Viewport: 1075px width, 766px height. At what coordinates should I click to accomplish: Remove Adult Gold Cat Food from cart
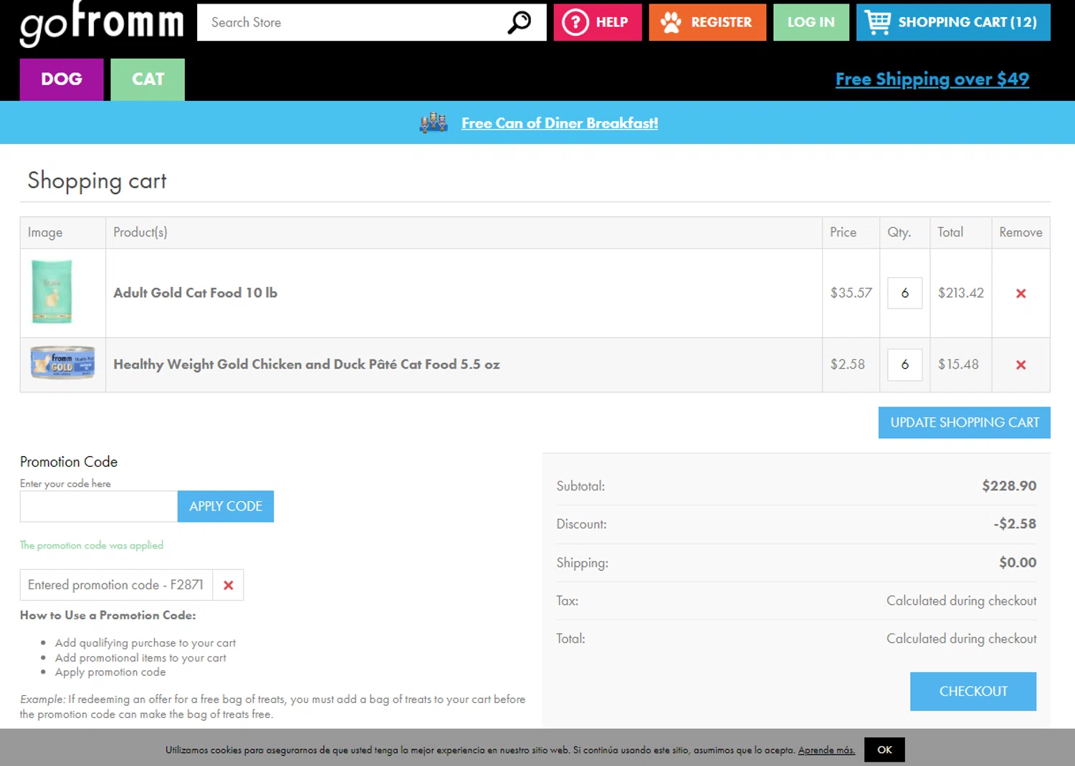[1021, 294]
